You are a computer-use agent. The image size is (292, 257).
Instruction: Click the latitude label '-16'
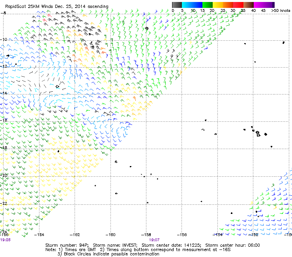[4, 120]
